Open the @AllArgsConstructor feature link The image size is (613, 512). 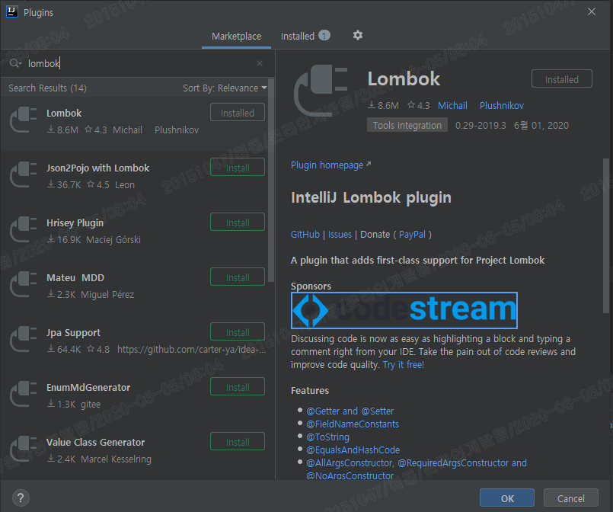tap(350, 462)
